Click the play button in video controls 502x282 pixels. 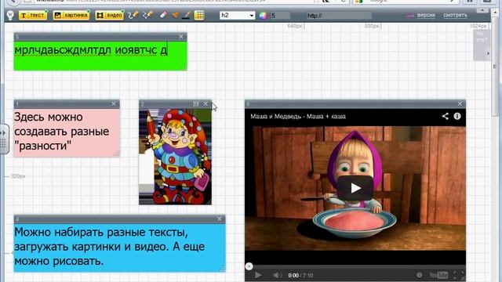coord(258,275)
